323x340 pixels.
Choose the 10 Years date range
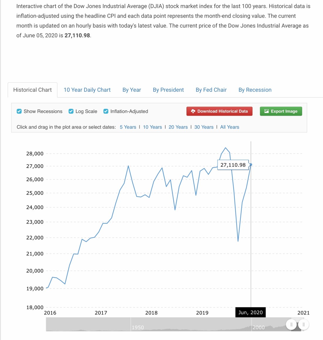click(x=152, y=127)
